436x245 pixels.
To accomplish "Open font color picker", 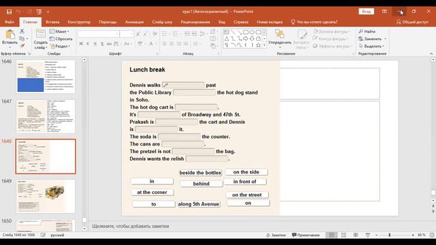I will [x=151, y=44].
